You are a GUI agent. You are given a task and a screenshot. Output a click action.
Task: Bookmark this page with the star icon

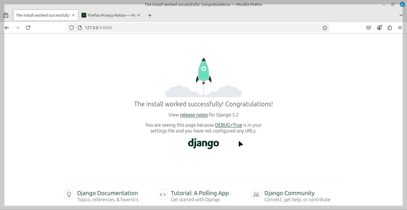click(325, 28)
